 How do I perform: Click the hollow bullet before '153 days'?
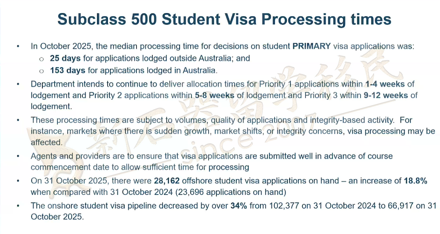pos(42,71)
